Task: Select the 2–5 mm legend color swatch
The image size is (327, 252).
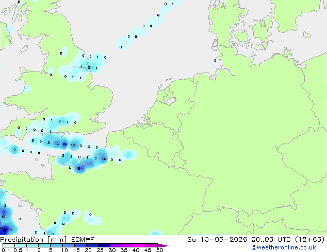Action: pos(44,245)
